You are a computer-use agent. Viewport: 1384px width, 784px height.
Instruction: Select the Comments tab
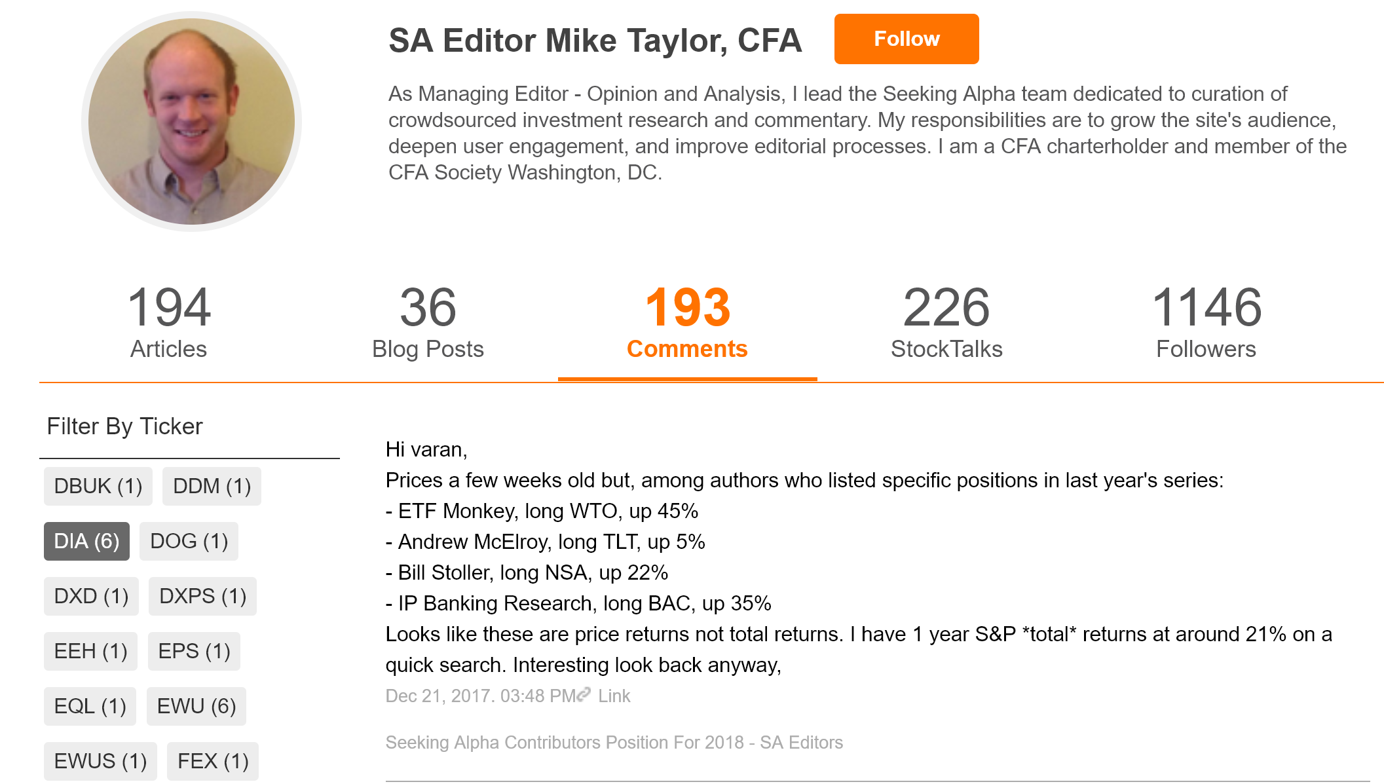pos(687,322)
